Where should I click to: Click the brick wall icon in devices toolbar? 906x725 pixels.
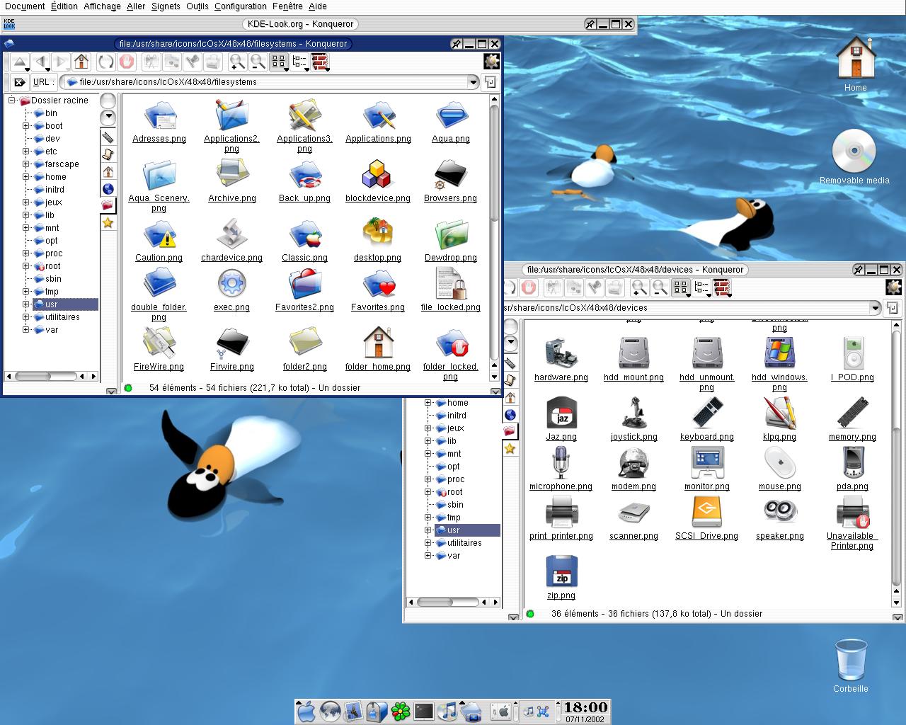(722, 287)
